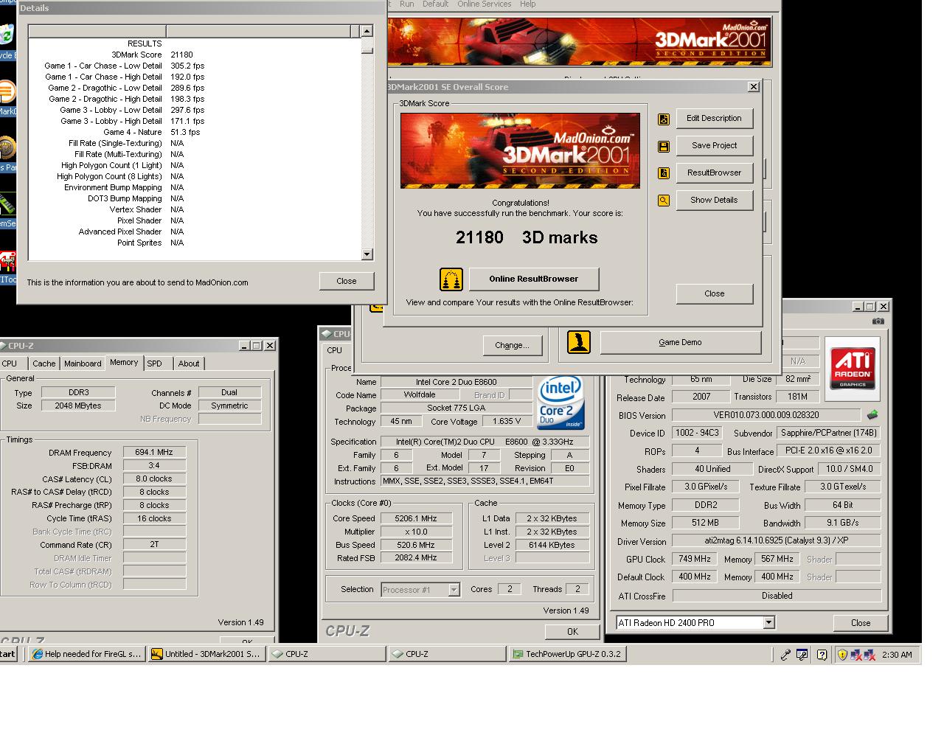Image resolution: width=944 pixels, height=755 pixels.
Task: Open the About tab in CPU-Z
Action: tap(189, 363)
